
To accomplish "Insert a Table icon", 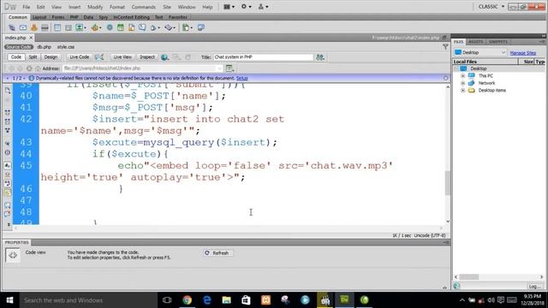I will pyautogui.click(x=57, y=27).
